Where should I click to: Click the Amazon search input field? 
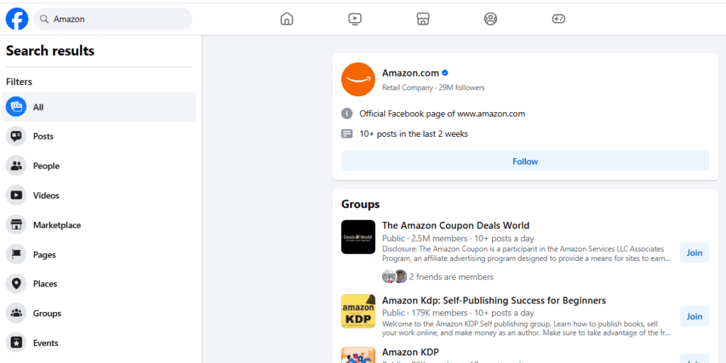coord(113,19)
